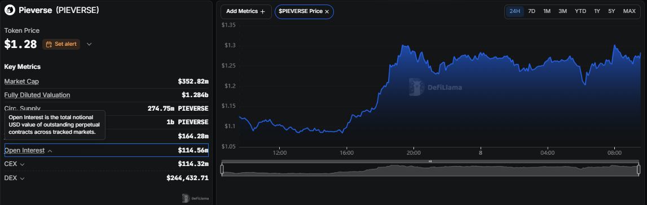The image size is (647, 205).
Task: Select the MAX time range
Action: coord(630,11)
